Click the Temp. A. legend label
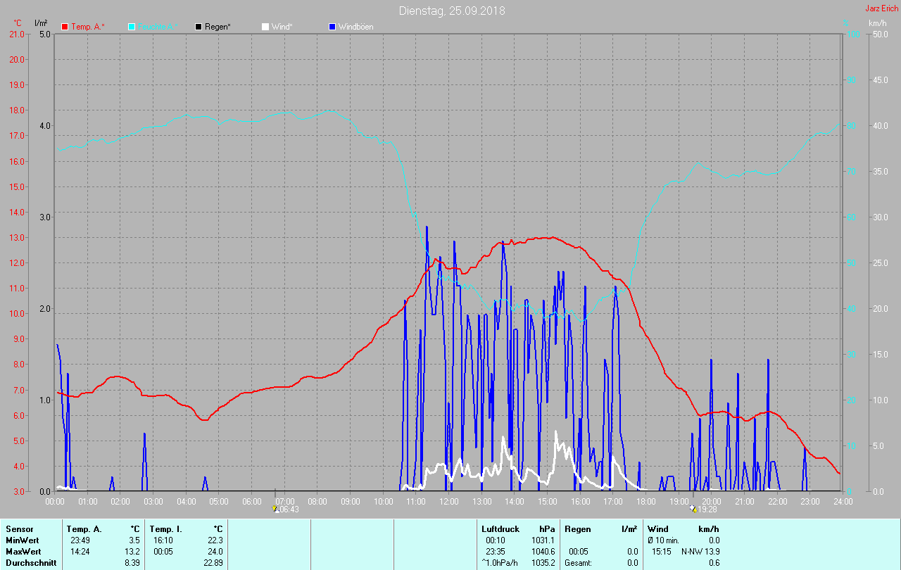The height and width of the screenshot is (570, 901). [88, 27]
